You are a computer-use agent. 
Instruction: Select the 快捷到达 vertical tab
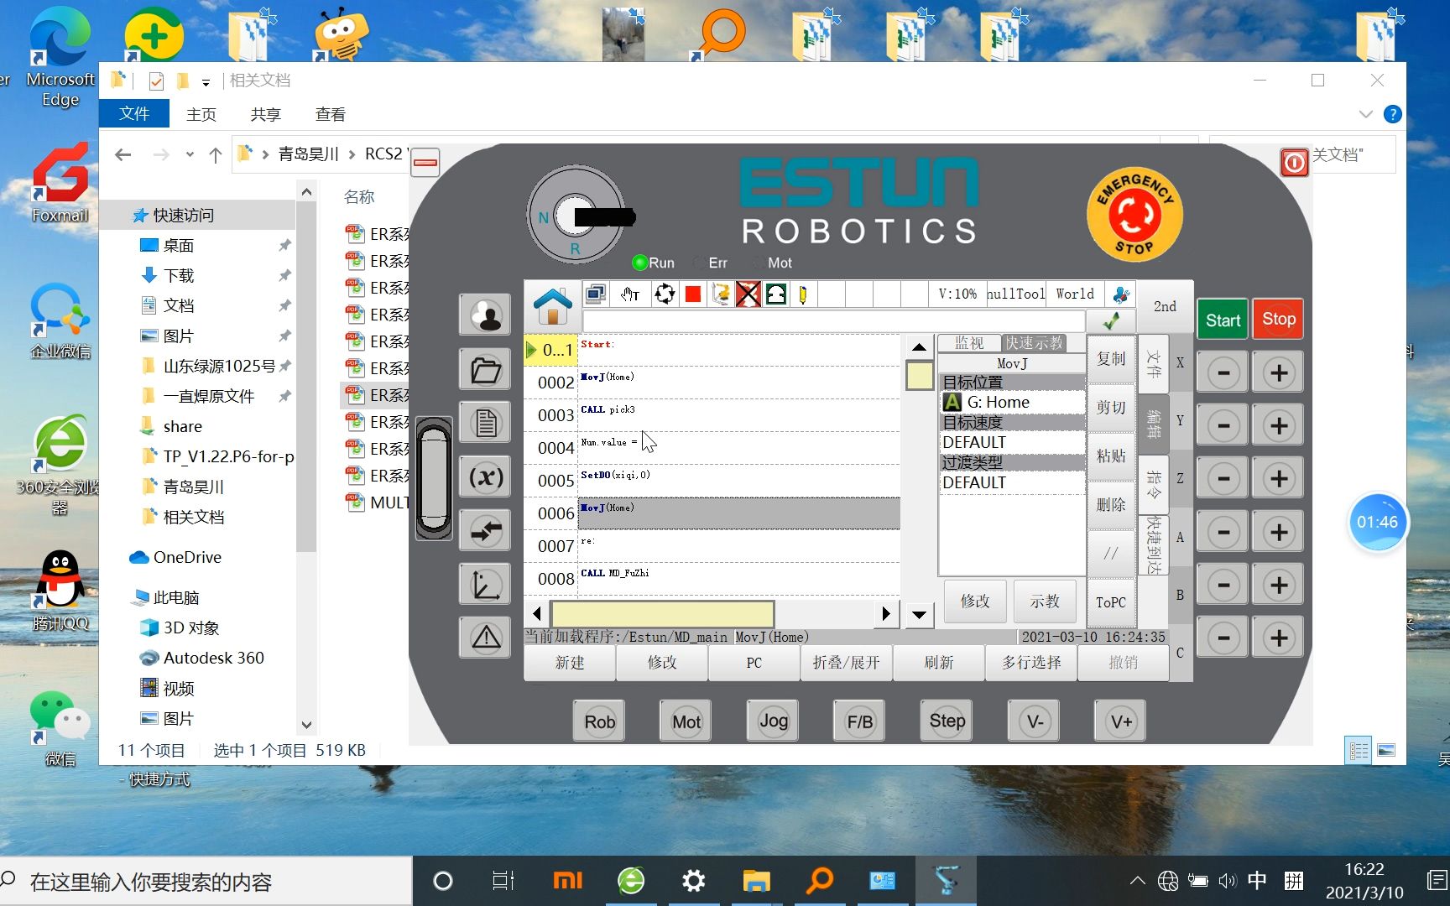pos(1155,544)
